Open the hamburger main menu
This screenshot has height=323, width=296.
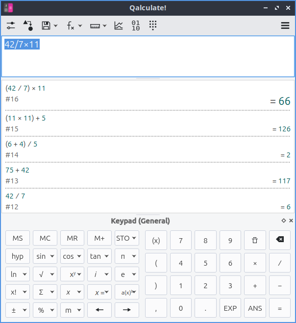285,26
